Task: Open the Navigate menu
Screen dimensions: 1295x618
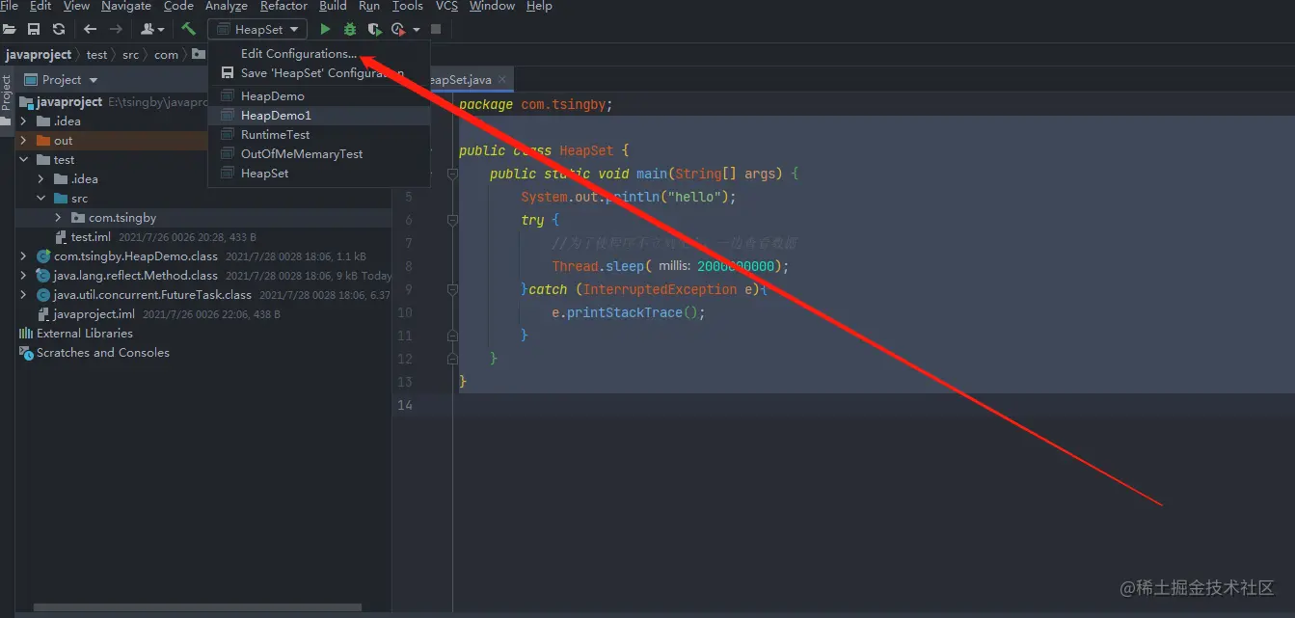Action: point(126,6)
